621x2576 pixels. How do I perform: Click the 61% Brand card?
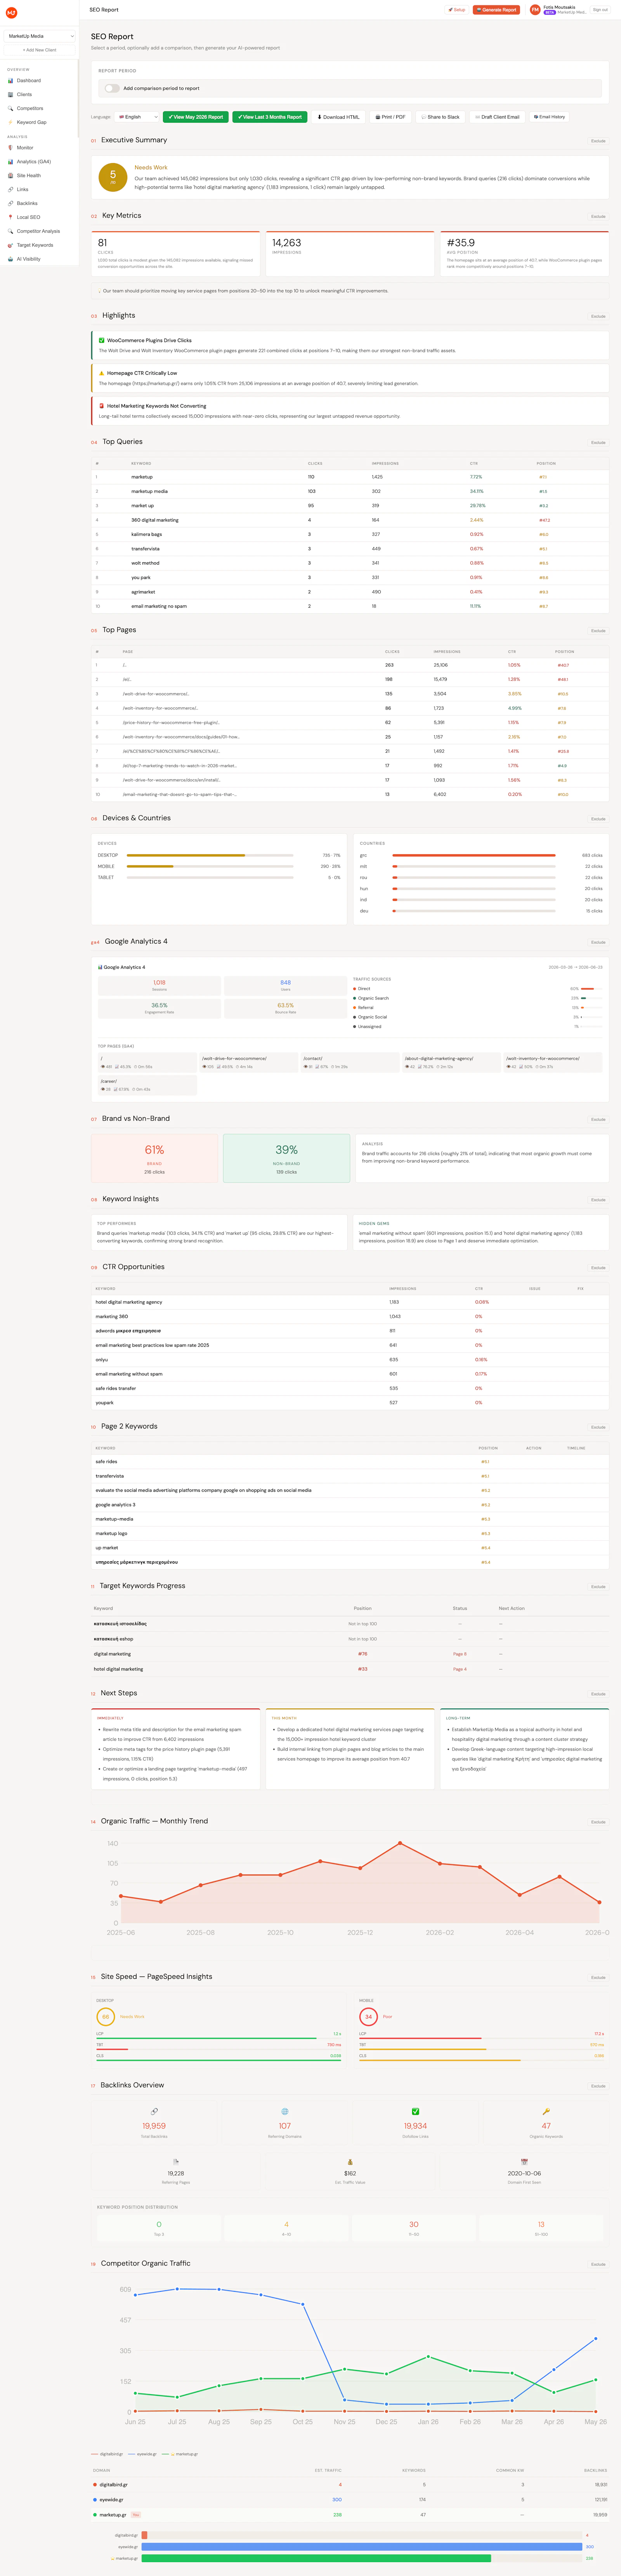click(154, 1158)
